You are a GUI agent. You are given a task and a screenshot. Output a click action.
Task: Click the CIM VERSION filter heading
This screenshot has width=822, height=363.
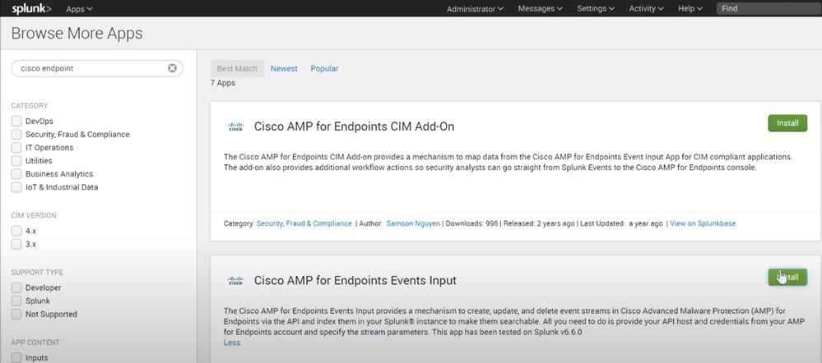coord(34,215)
